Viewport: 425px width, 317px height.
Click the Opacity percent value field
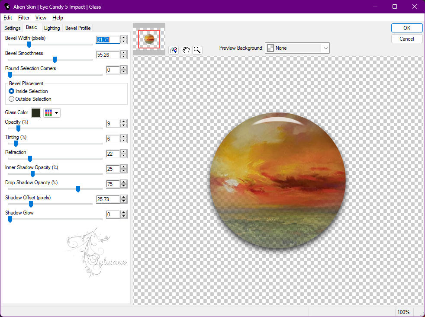click(x=113, y=124)
